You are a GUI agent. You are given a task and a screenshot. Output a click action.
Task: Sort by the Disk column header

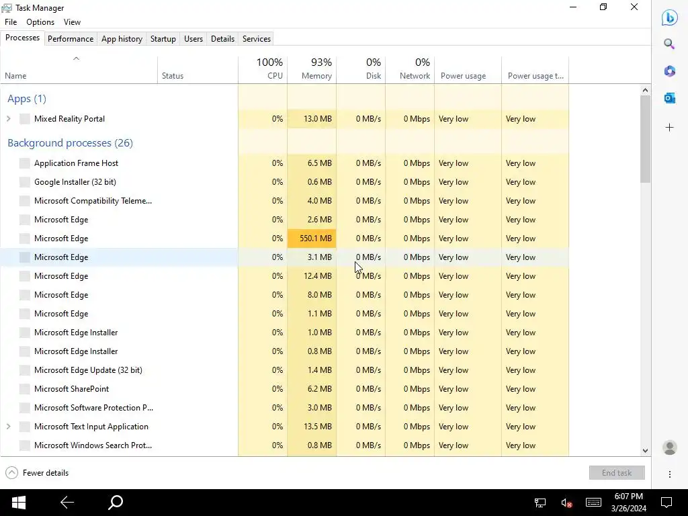point(361,69)
